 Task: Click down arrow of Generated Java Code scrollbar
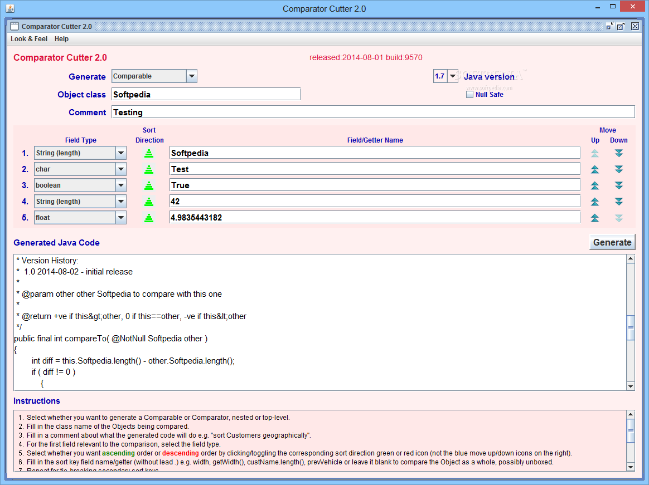631,386
